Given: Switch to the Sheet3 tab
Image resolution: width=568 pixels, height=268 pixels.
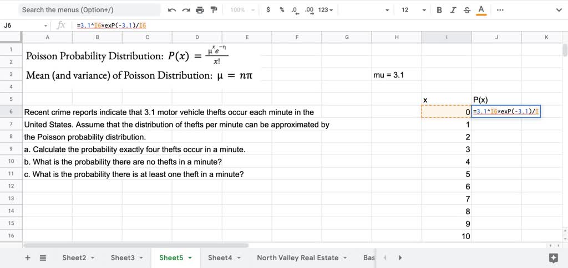Looking at the screenshot, I should point(123,258).
